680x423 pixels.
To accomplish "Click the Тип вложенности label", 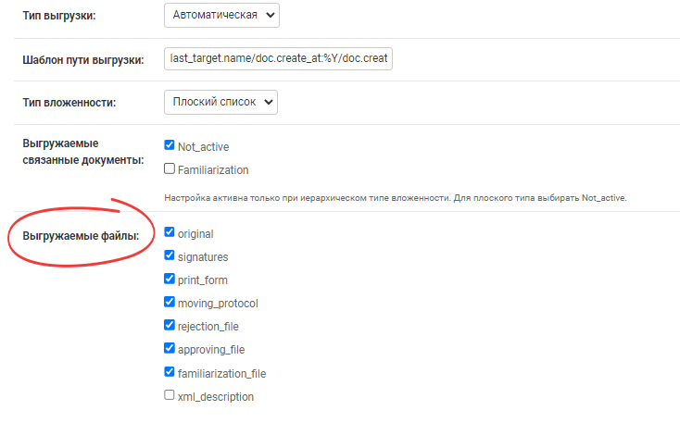I will 69,103.
